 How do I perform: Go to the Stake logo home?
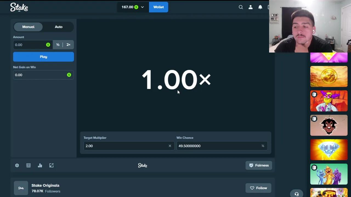click(x=19, y=7)
